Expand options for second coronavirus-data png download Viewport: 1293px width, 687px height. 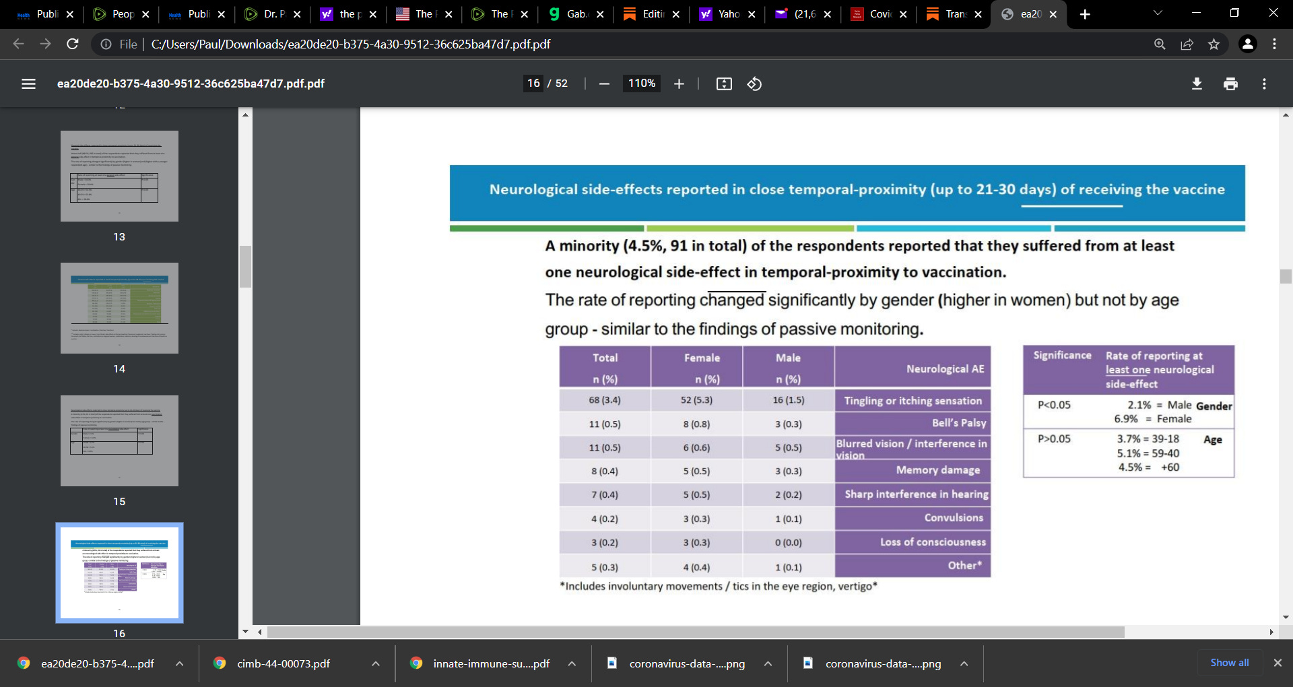tap(964, 663)
